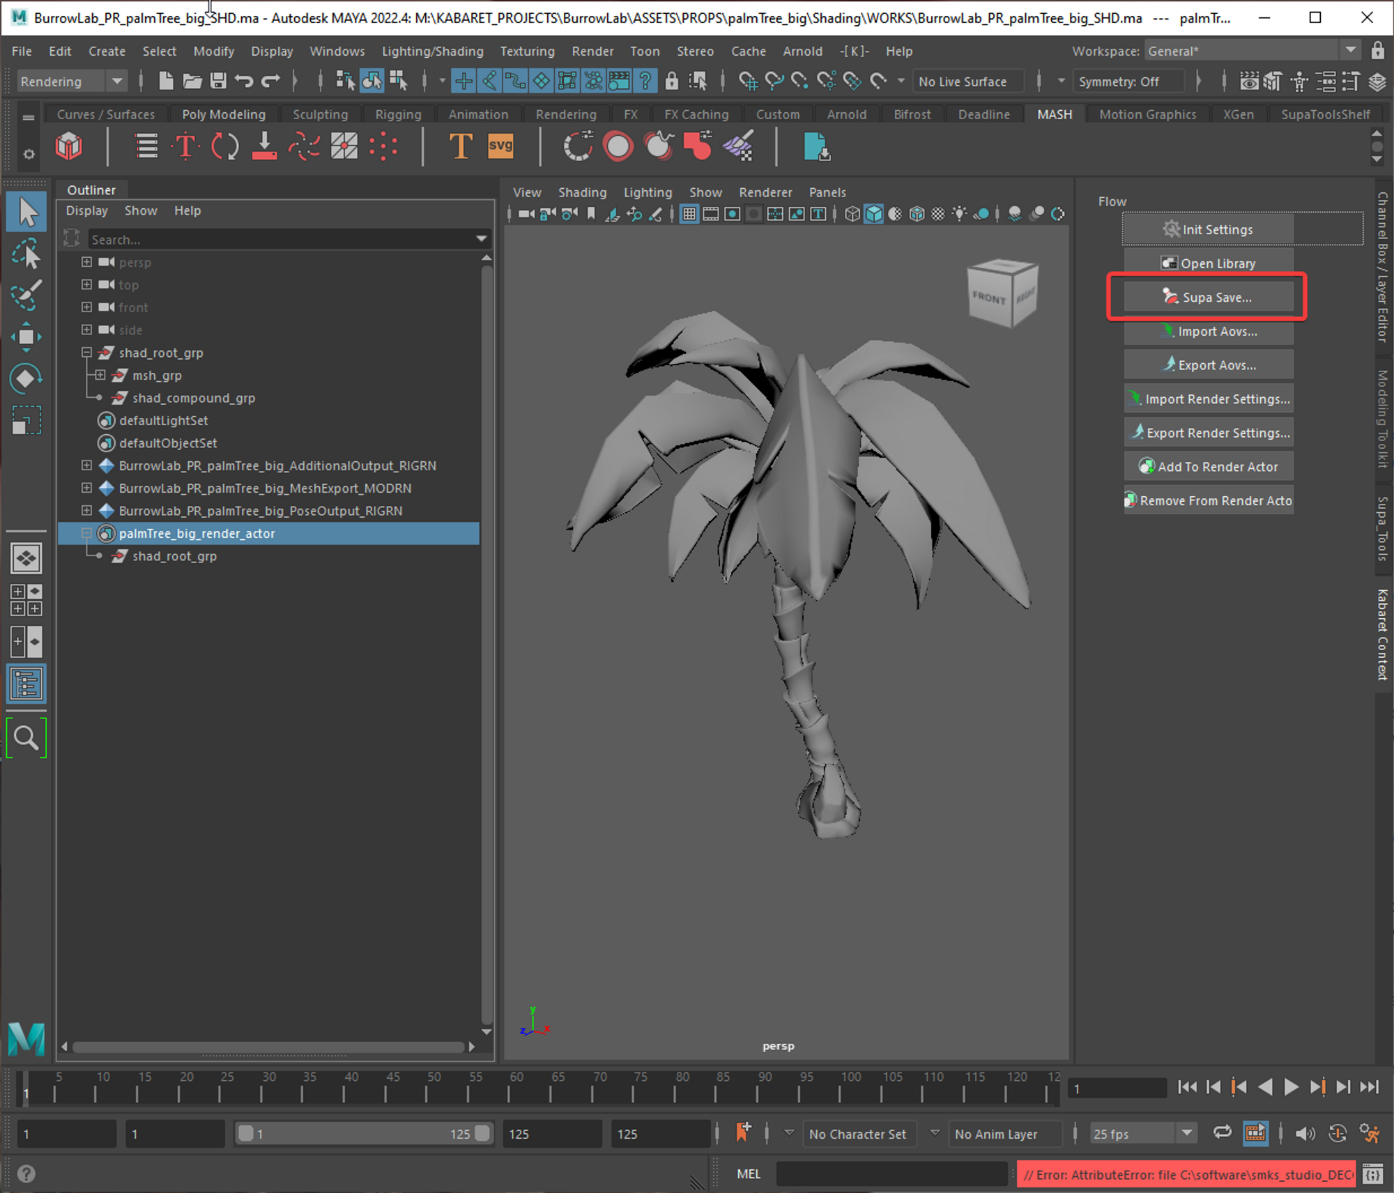Click the red 3D Type shelf icon

pyautogui.click(x=185, y=146)
